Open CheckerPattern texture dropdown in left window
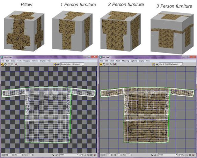The height and width of the screenshot is (158, 197). (x=72, y=64)
